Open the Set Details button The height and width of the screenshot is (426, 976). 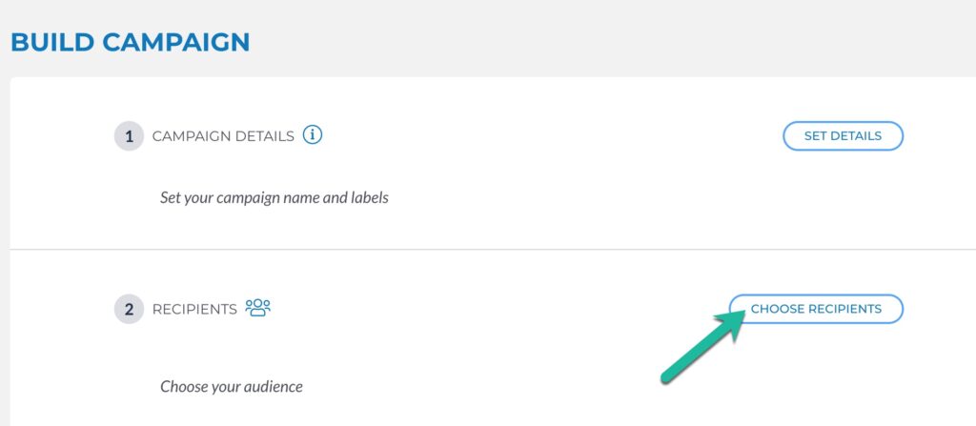843,135
